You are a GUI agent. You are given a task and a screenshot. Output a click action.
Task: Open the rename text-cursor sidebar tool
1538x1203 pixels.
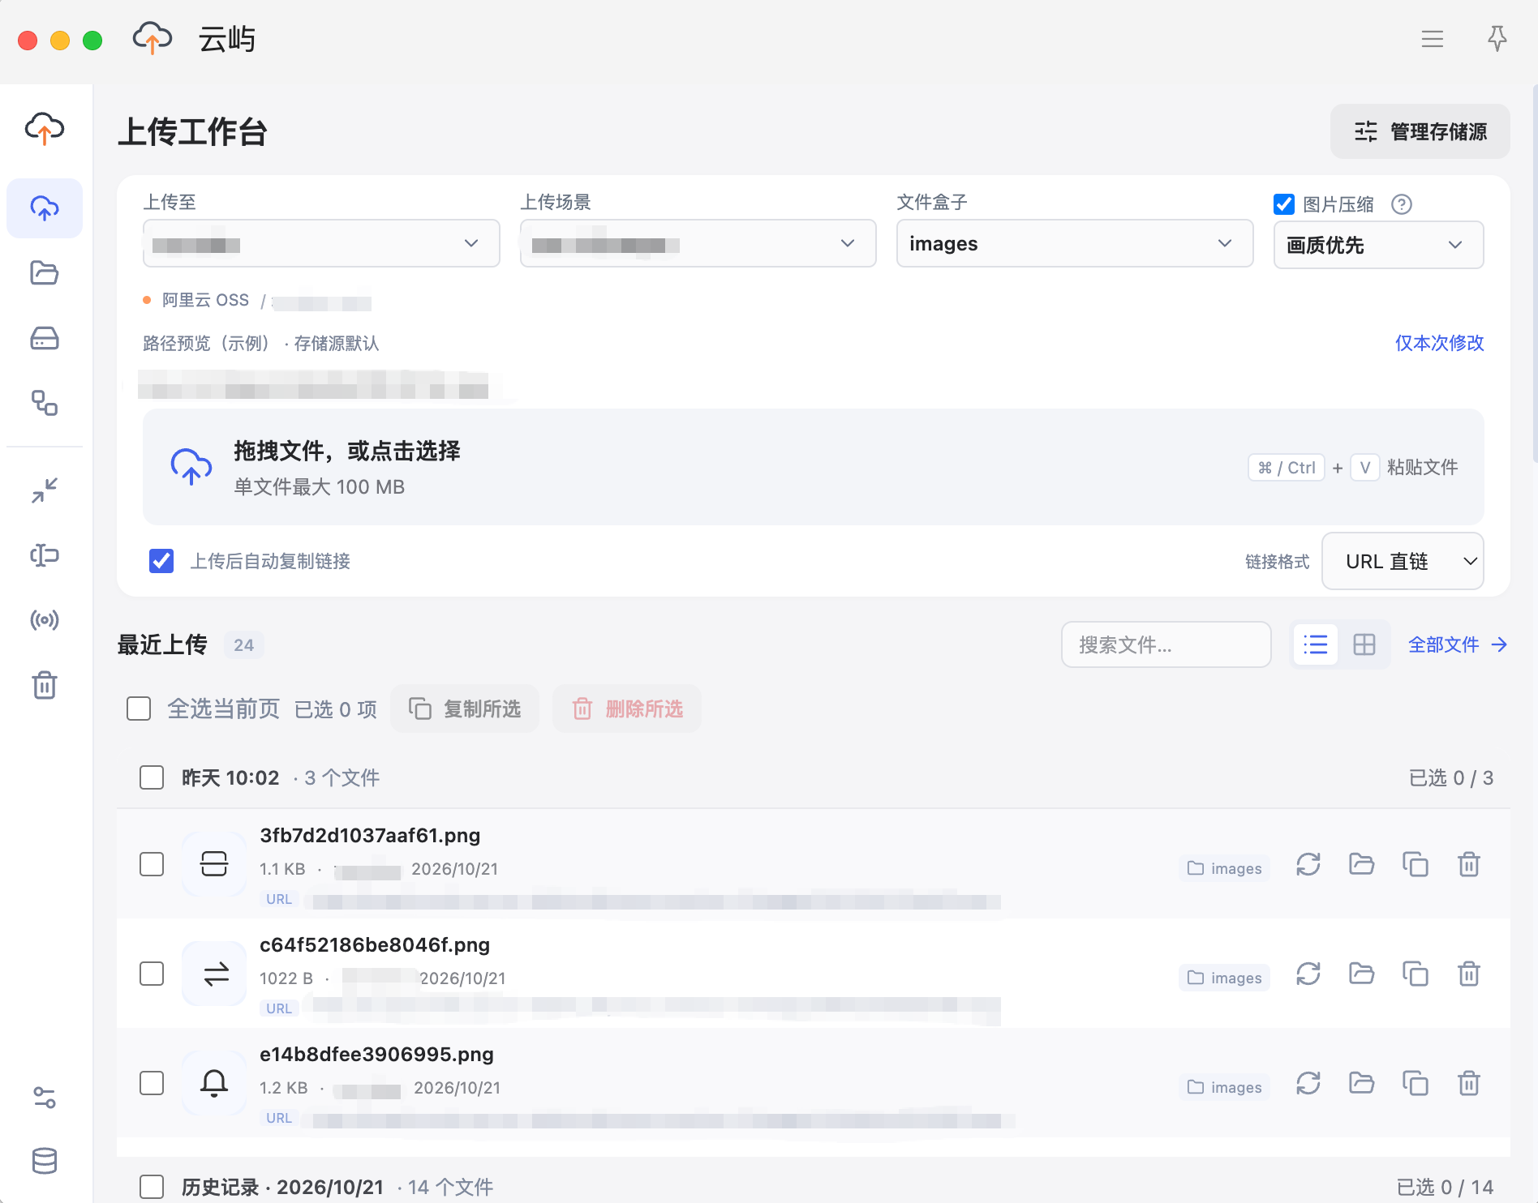(45, 555)
